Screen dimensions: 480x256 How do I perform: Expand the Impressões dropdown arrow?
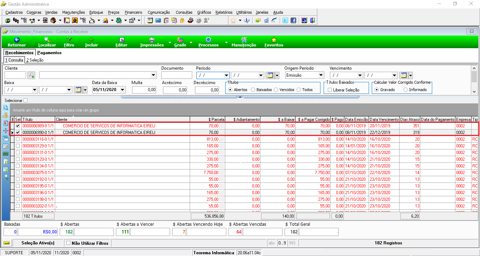170,42
